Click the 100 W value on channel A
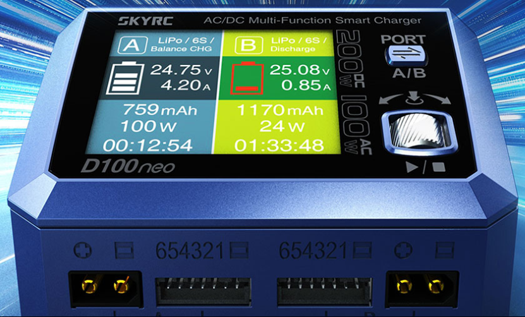This screenshot has height=317, width=525. (x=148, y=126)
